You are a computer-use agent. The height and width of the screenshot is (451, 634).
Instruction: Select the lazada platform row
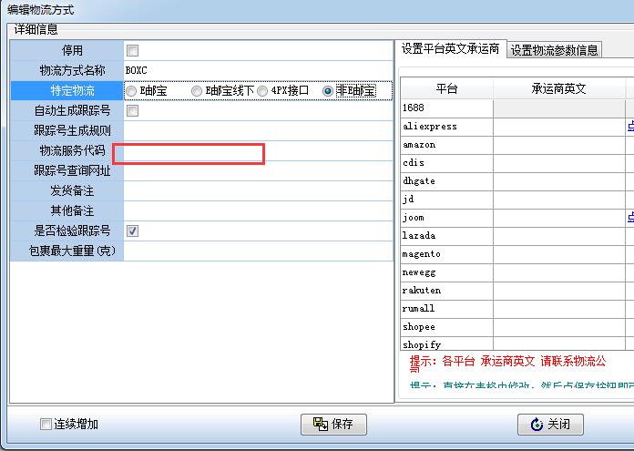tap(446, 236)
